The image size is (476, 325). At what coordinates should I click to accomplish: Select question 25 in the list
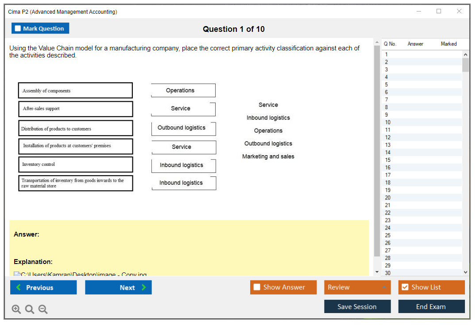388,235
